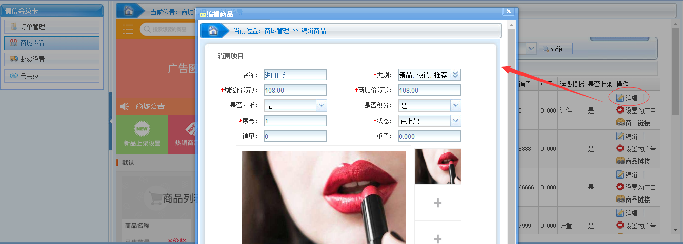
Task: Click 编辑 in the 9999 sales row
Action: pos(627,213)
